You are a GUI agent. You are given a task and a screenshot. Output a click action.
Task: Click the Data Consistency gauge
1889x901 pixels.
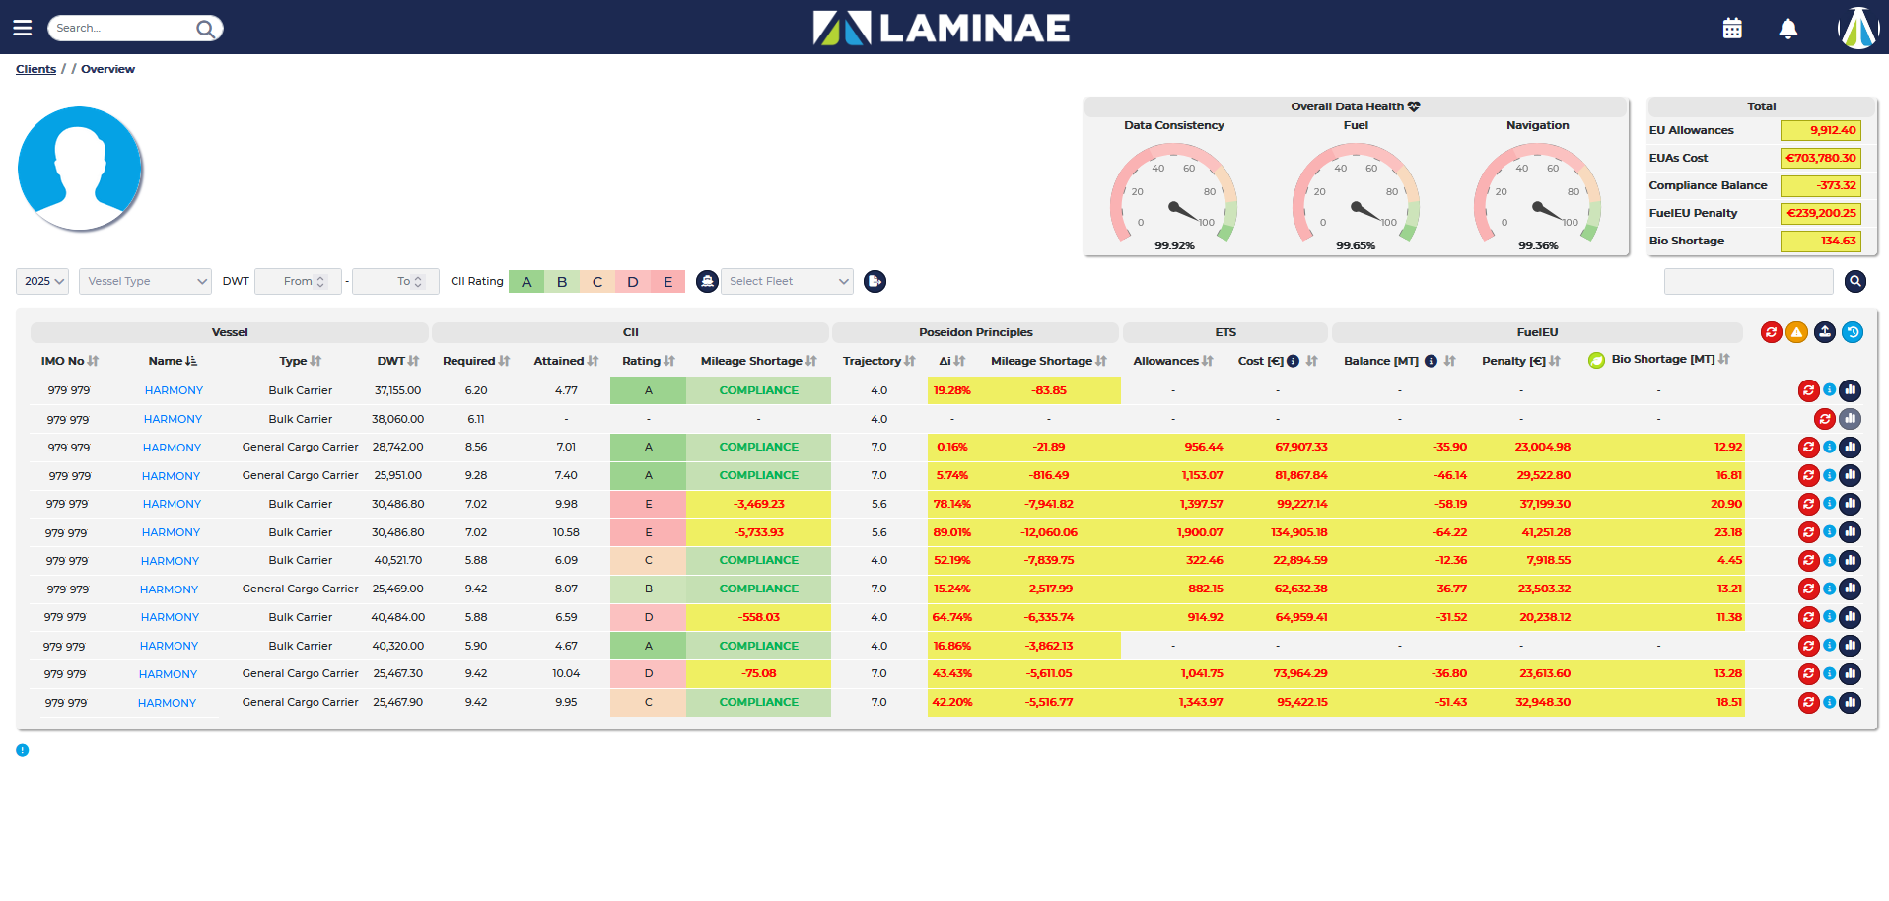(1173, 195)
